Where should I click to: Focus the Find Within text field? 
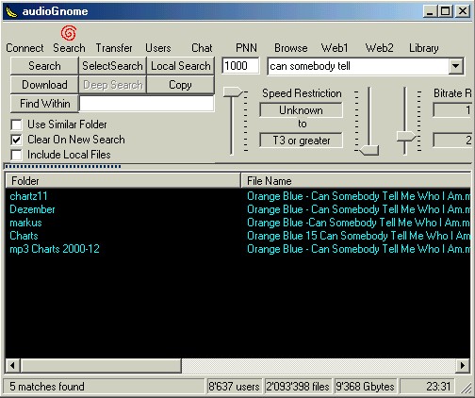tap(147, 104)
